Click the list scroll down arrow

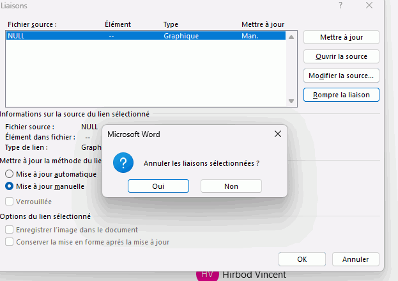291,101
